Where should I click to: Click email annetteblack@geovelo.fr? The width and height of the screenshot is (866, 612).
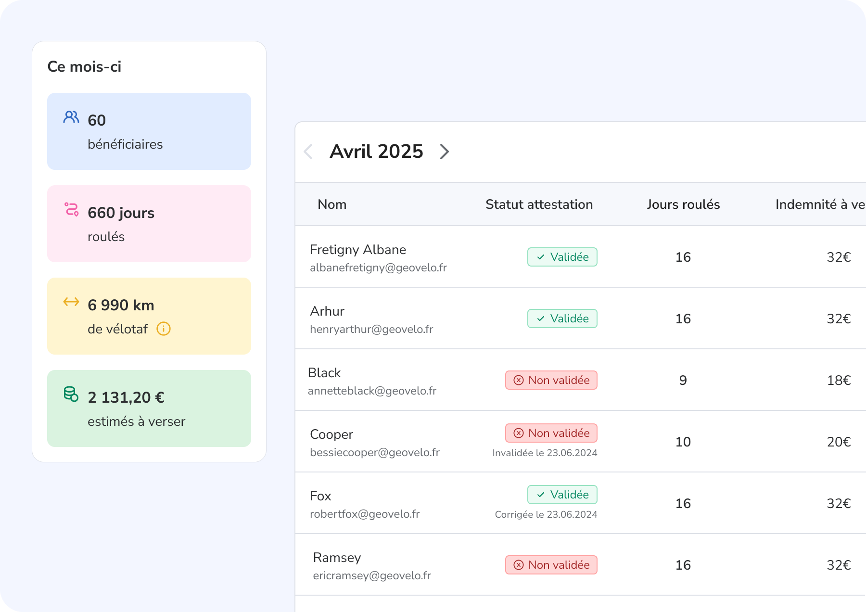point(372,391)
